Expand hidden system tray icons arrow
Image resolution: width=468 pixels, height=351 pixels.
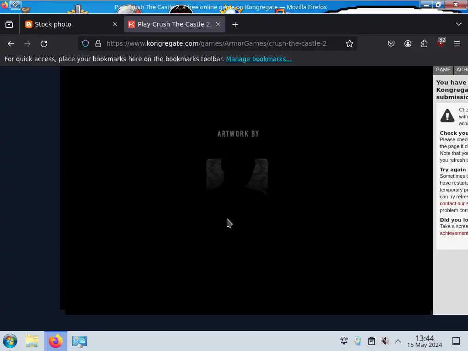pyautogui.click(x=398, y=341)
